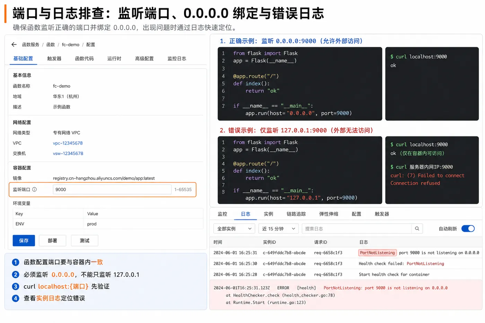Screen dimensions: 485x323
Task: Open the 高级配置 tab
Action: tap(144, 59)
